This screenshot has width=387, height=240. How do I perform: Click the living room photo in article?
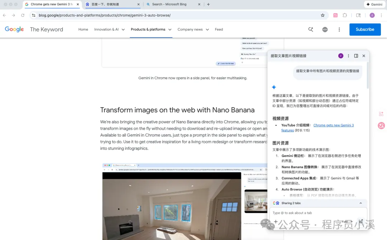coord(172,206)
